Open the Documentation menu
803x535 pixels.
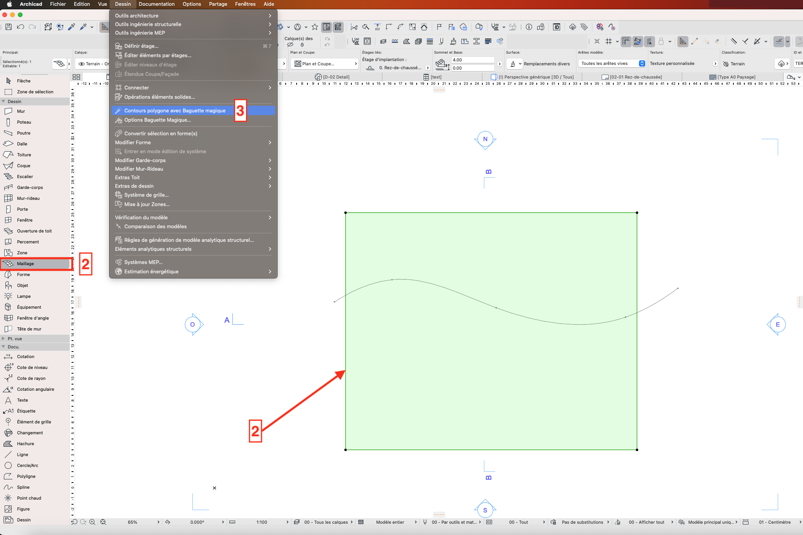pos(157,4)
